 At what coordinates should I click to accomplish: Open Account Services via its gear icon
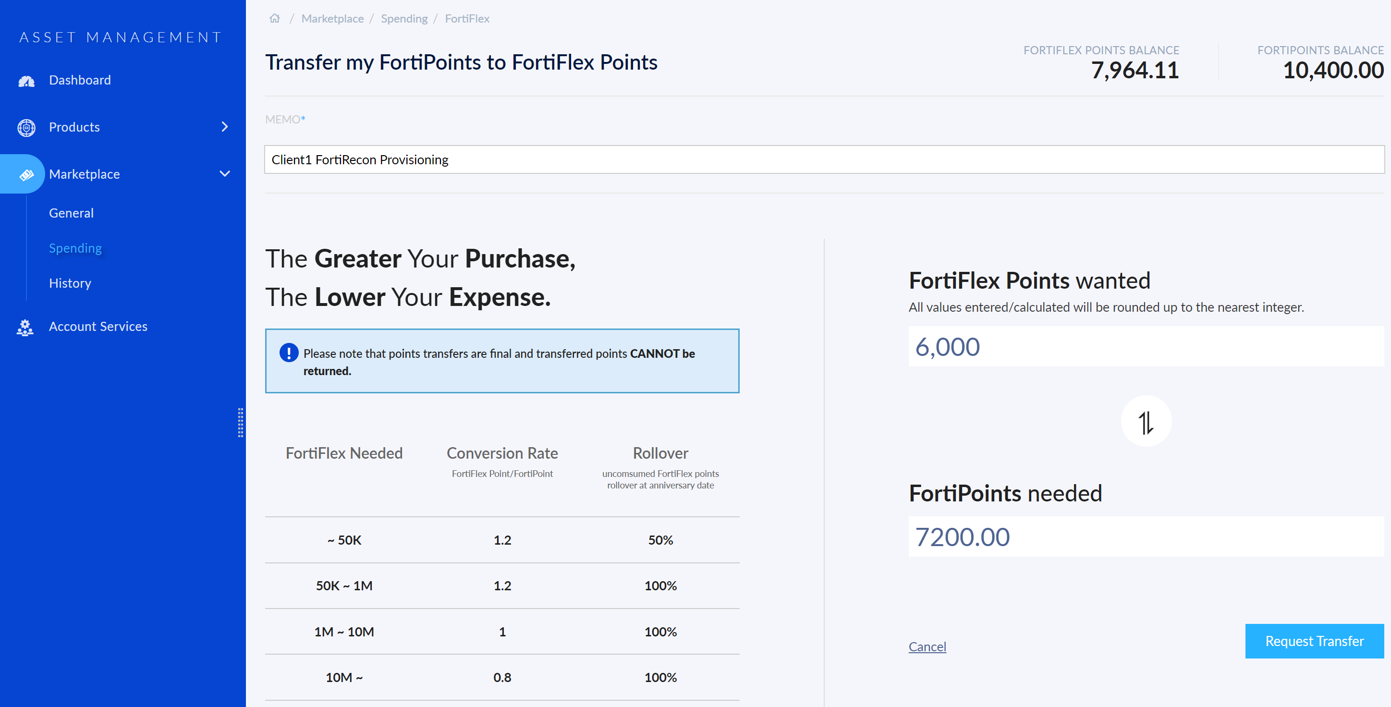pyautogui.click(x=25, y=327)
